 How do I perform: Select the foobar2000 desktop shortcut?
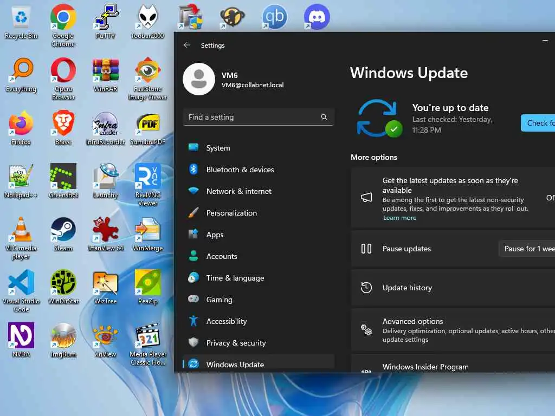147,22
